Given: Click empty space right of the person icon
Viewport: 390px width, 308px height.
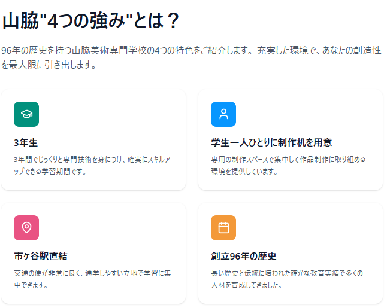Looking at the screenshot, I should click(x=306, y=114).
